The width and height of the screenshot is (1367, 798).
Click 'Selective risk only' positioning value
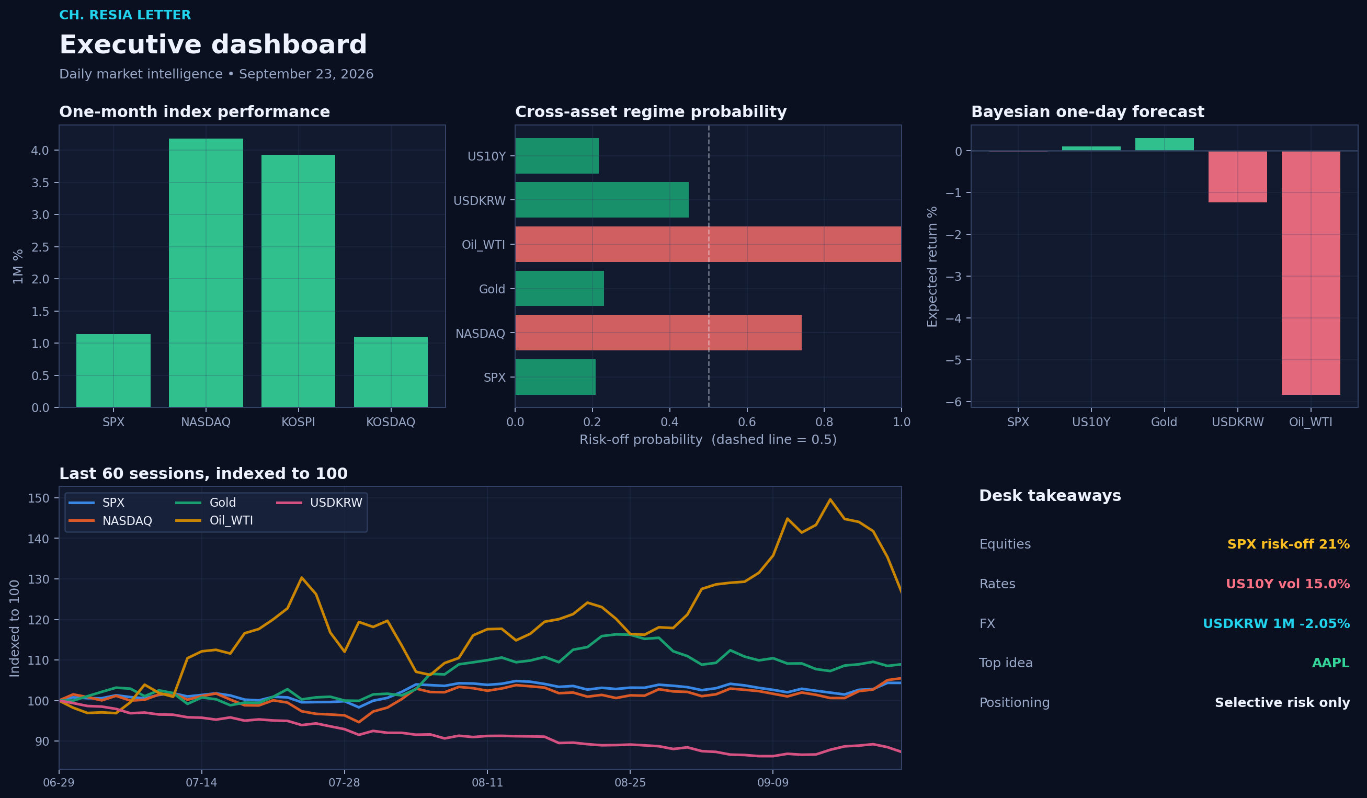click(x=1282, y=703)
